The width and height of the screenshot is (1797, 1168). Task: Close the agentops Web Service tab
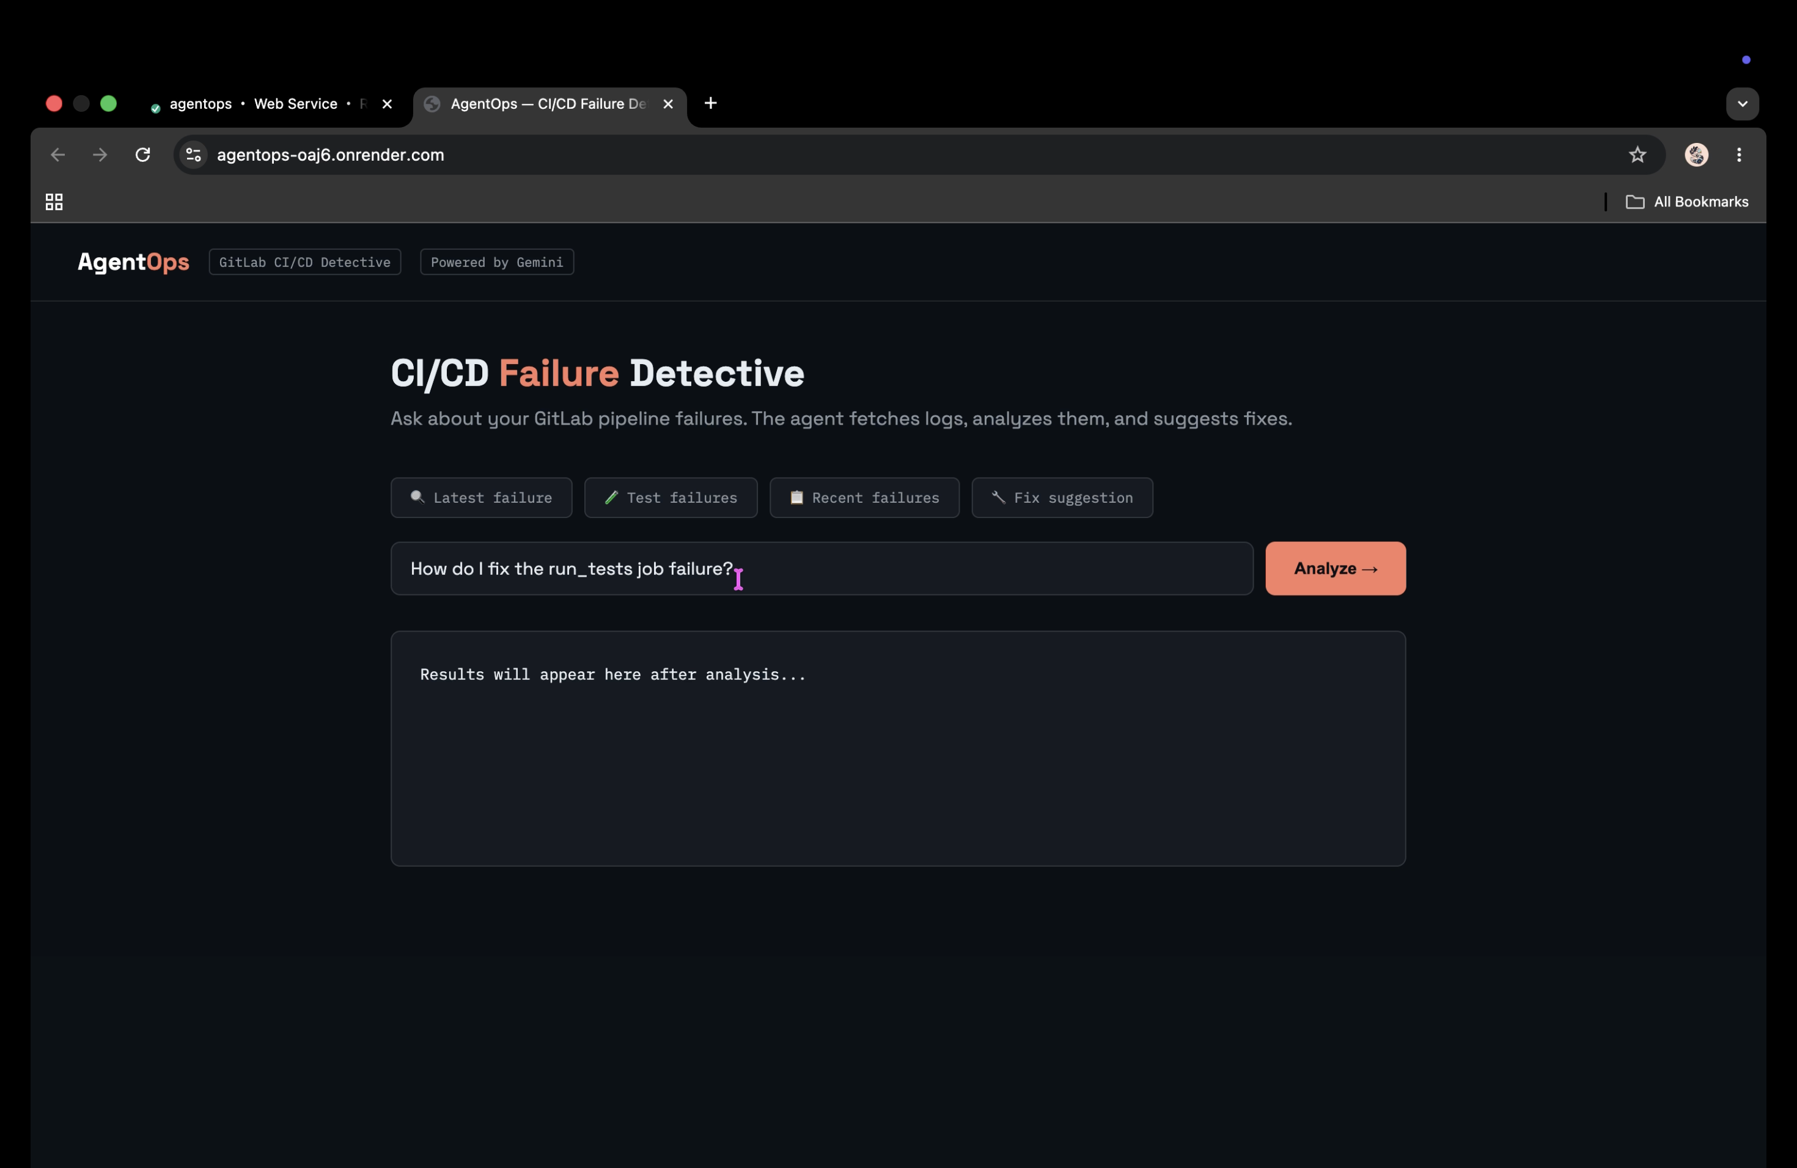[388, 104]
